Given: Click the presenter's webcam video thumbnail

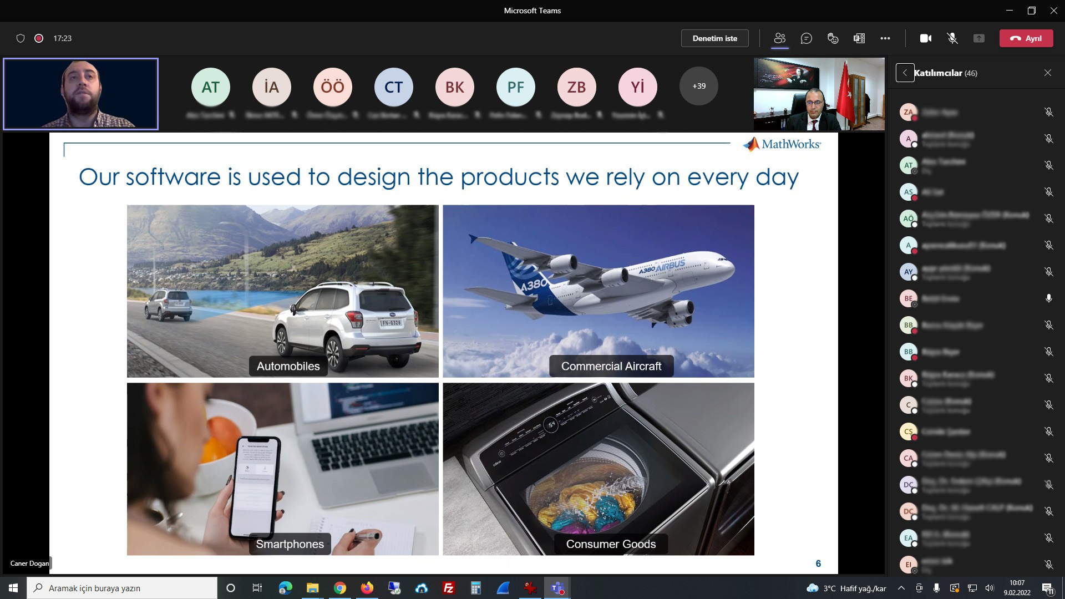Looking at the screenshot, I should pyautogui.click(x=81, y=94).
